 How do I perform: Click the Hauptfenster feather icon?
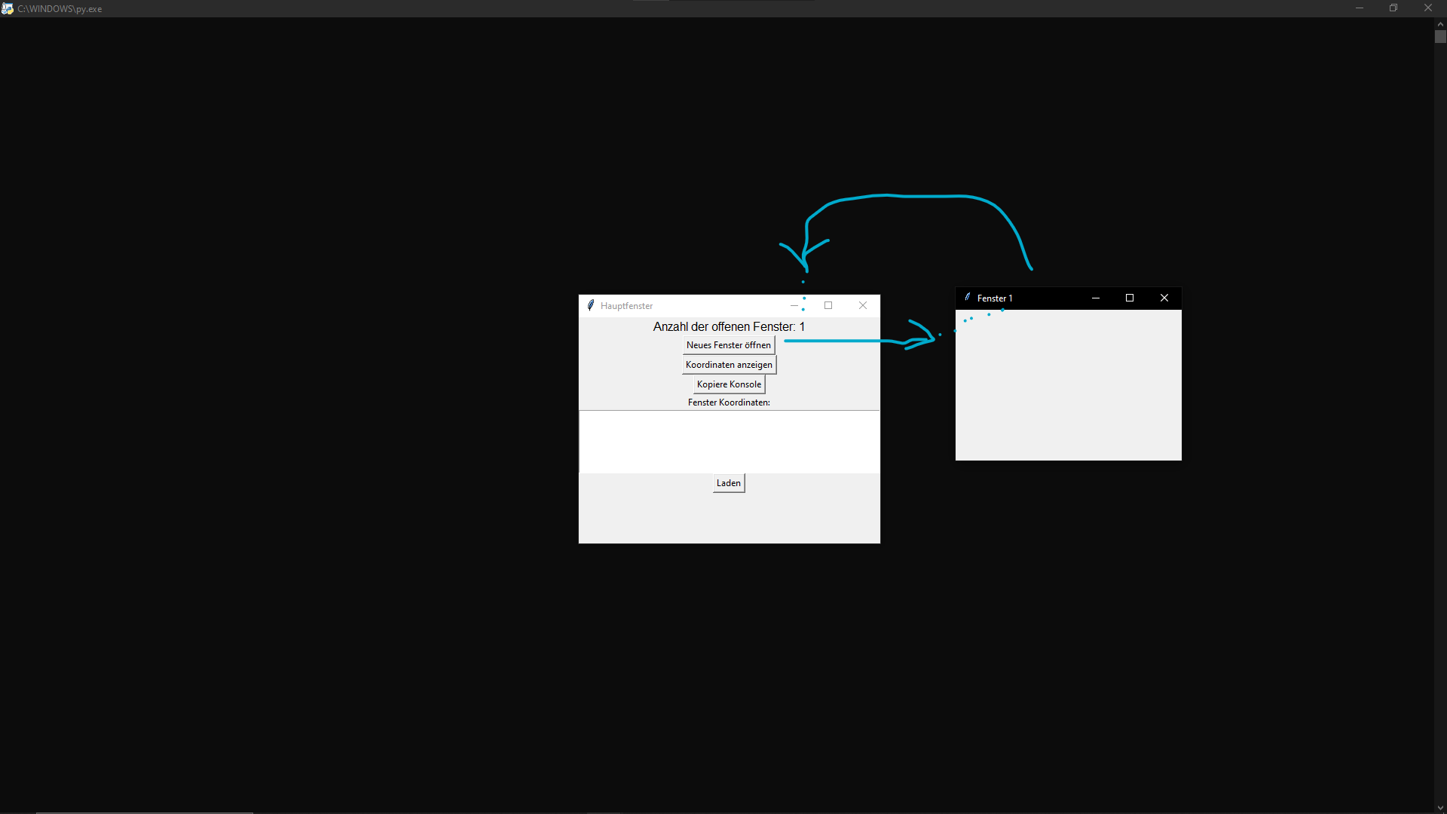[591, 305]
